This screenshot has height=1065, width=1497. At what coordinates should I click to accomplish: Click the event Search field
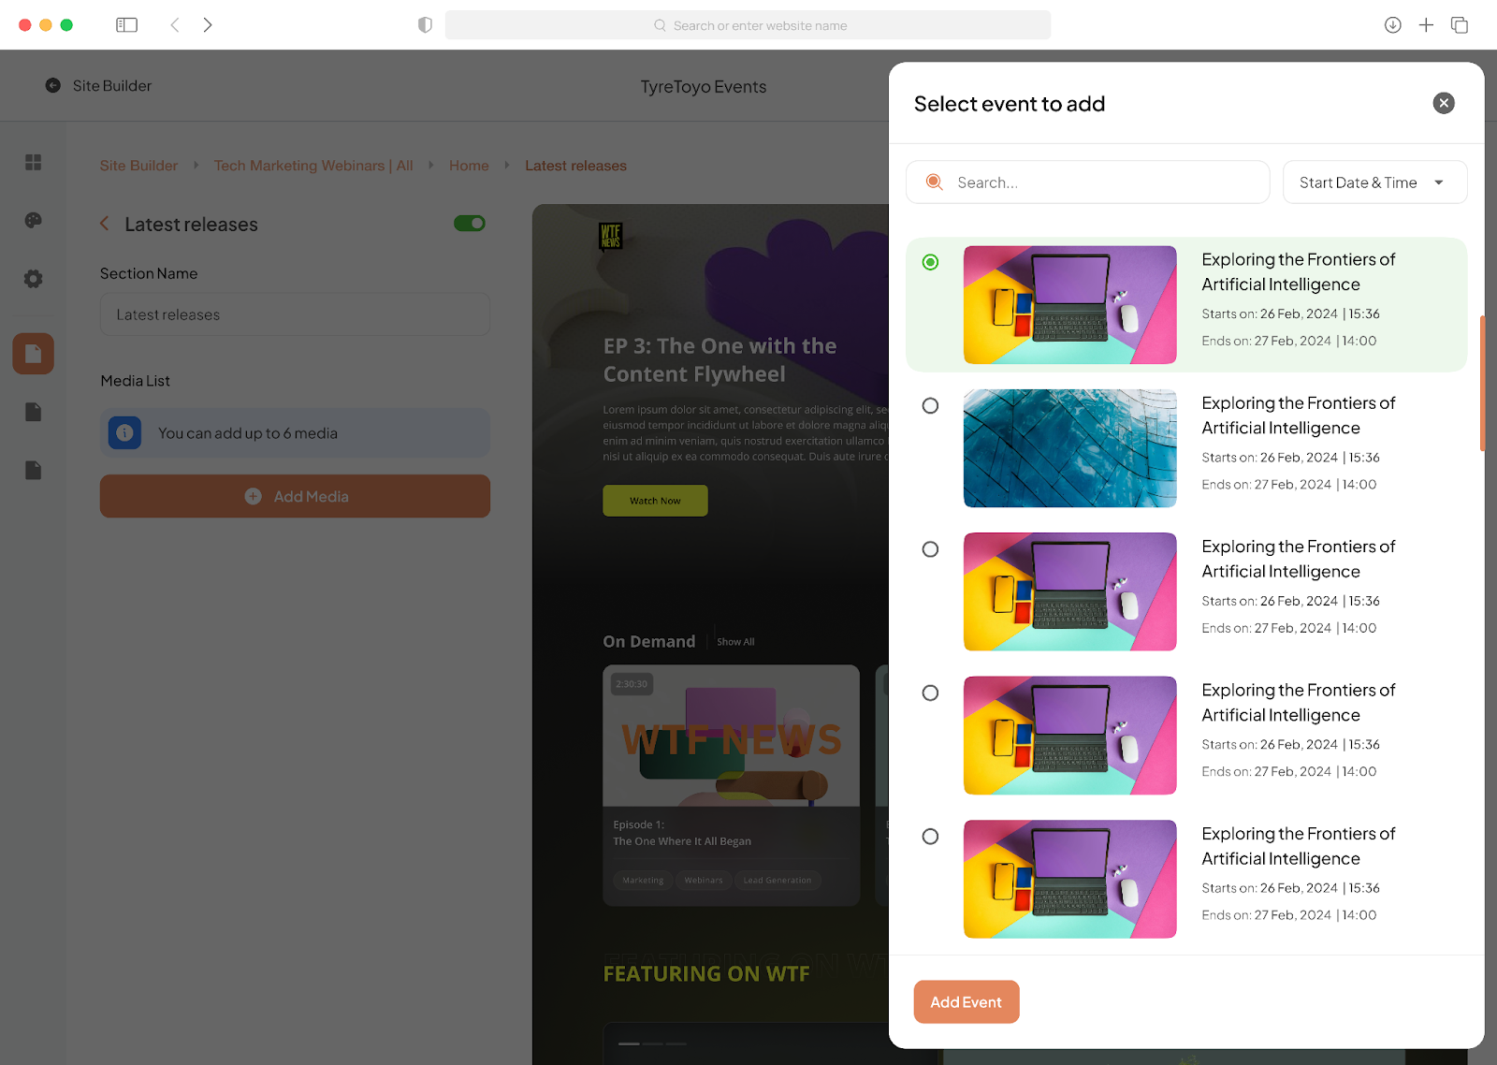1087,182
